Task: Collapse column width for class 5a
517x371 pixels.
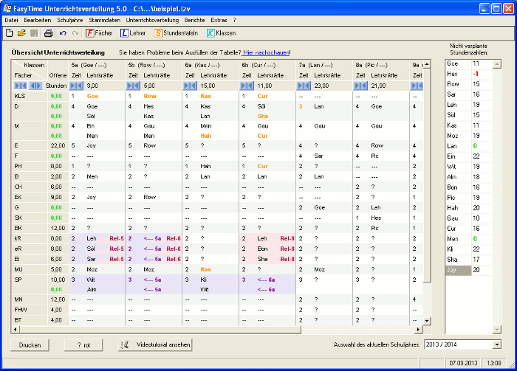Action: pos(75,86)
